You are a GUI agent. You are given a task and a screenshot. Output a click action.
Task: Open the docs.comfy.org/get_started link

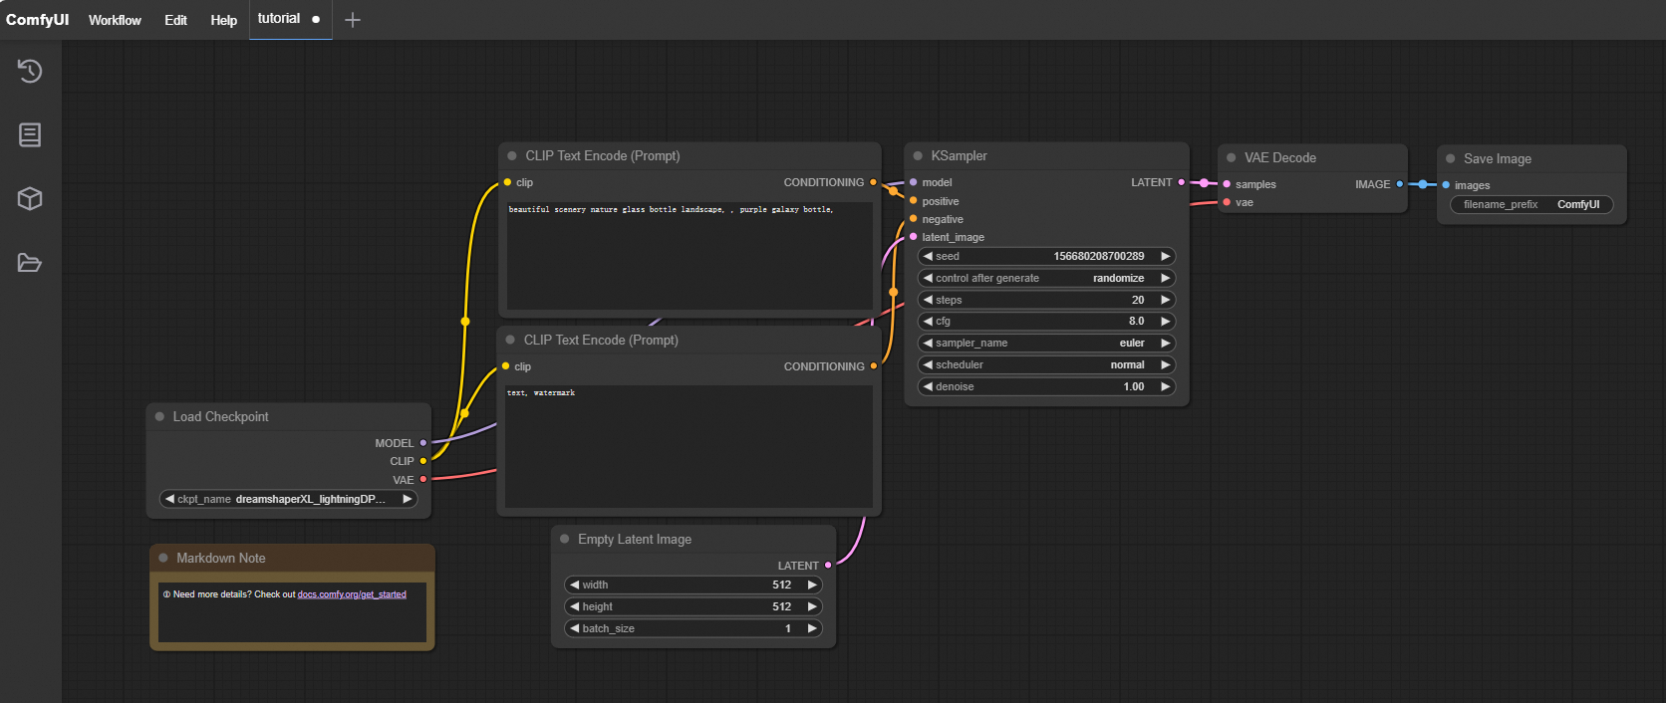point(352,594)
